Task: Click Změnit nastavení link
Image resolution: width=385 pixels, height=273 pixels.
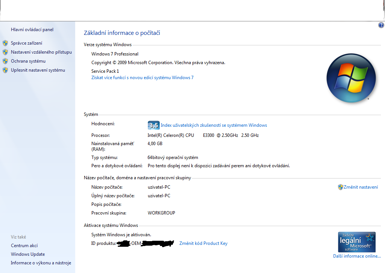Action: [x=361, y=187]
